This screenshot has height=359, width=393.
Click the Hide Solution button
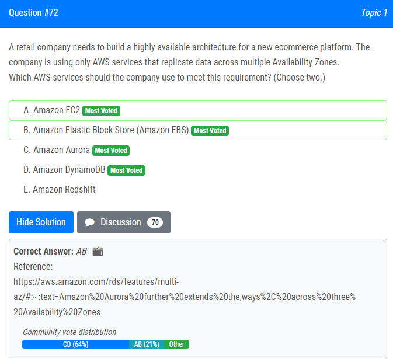pyautogui.click(x=41, y=222)
